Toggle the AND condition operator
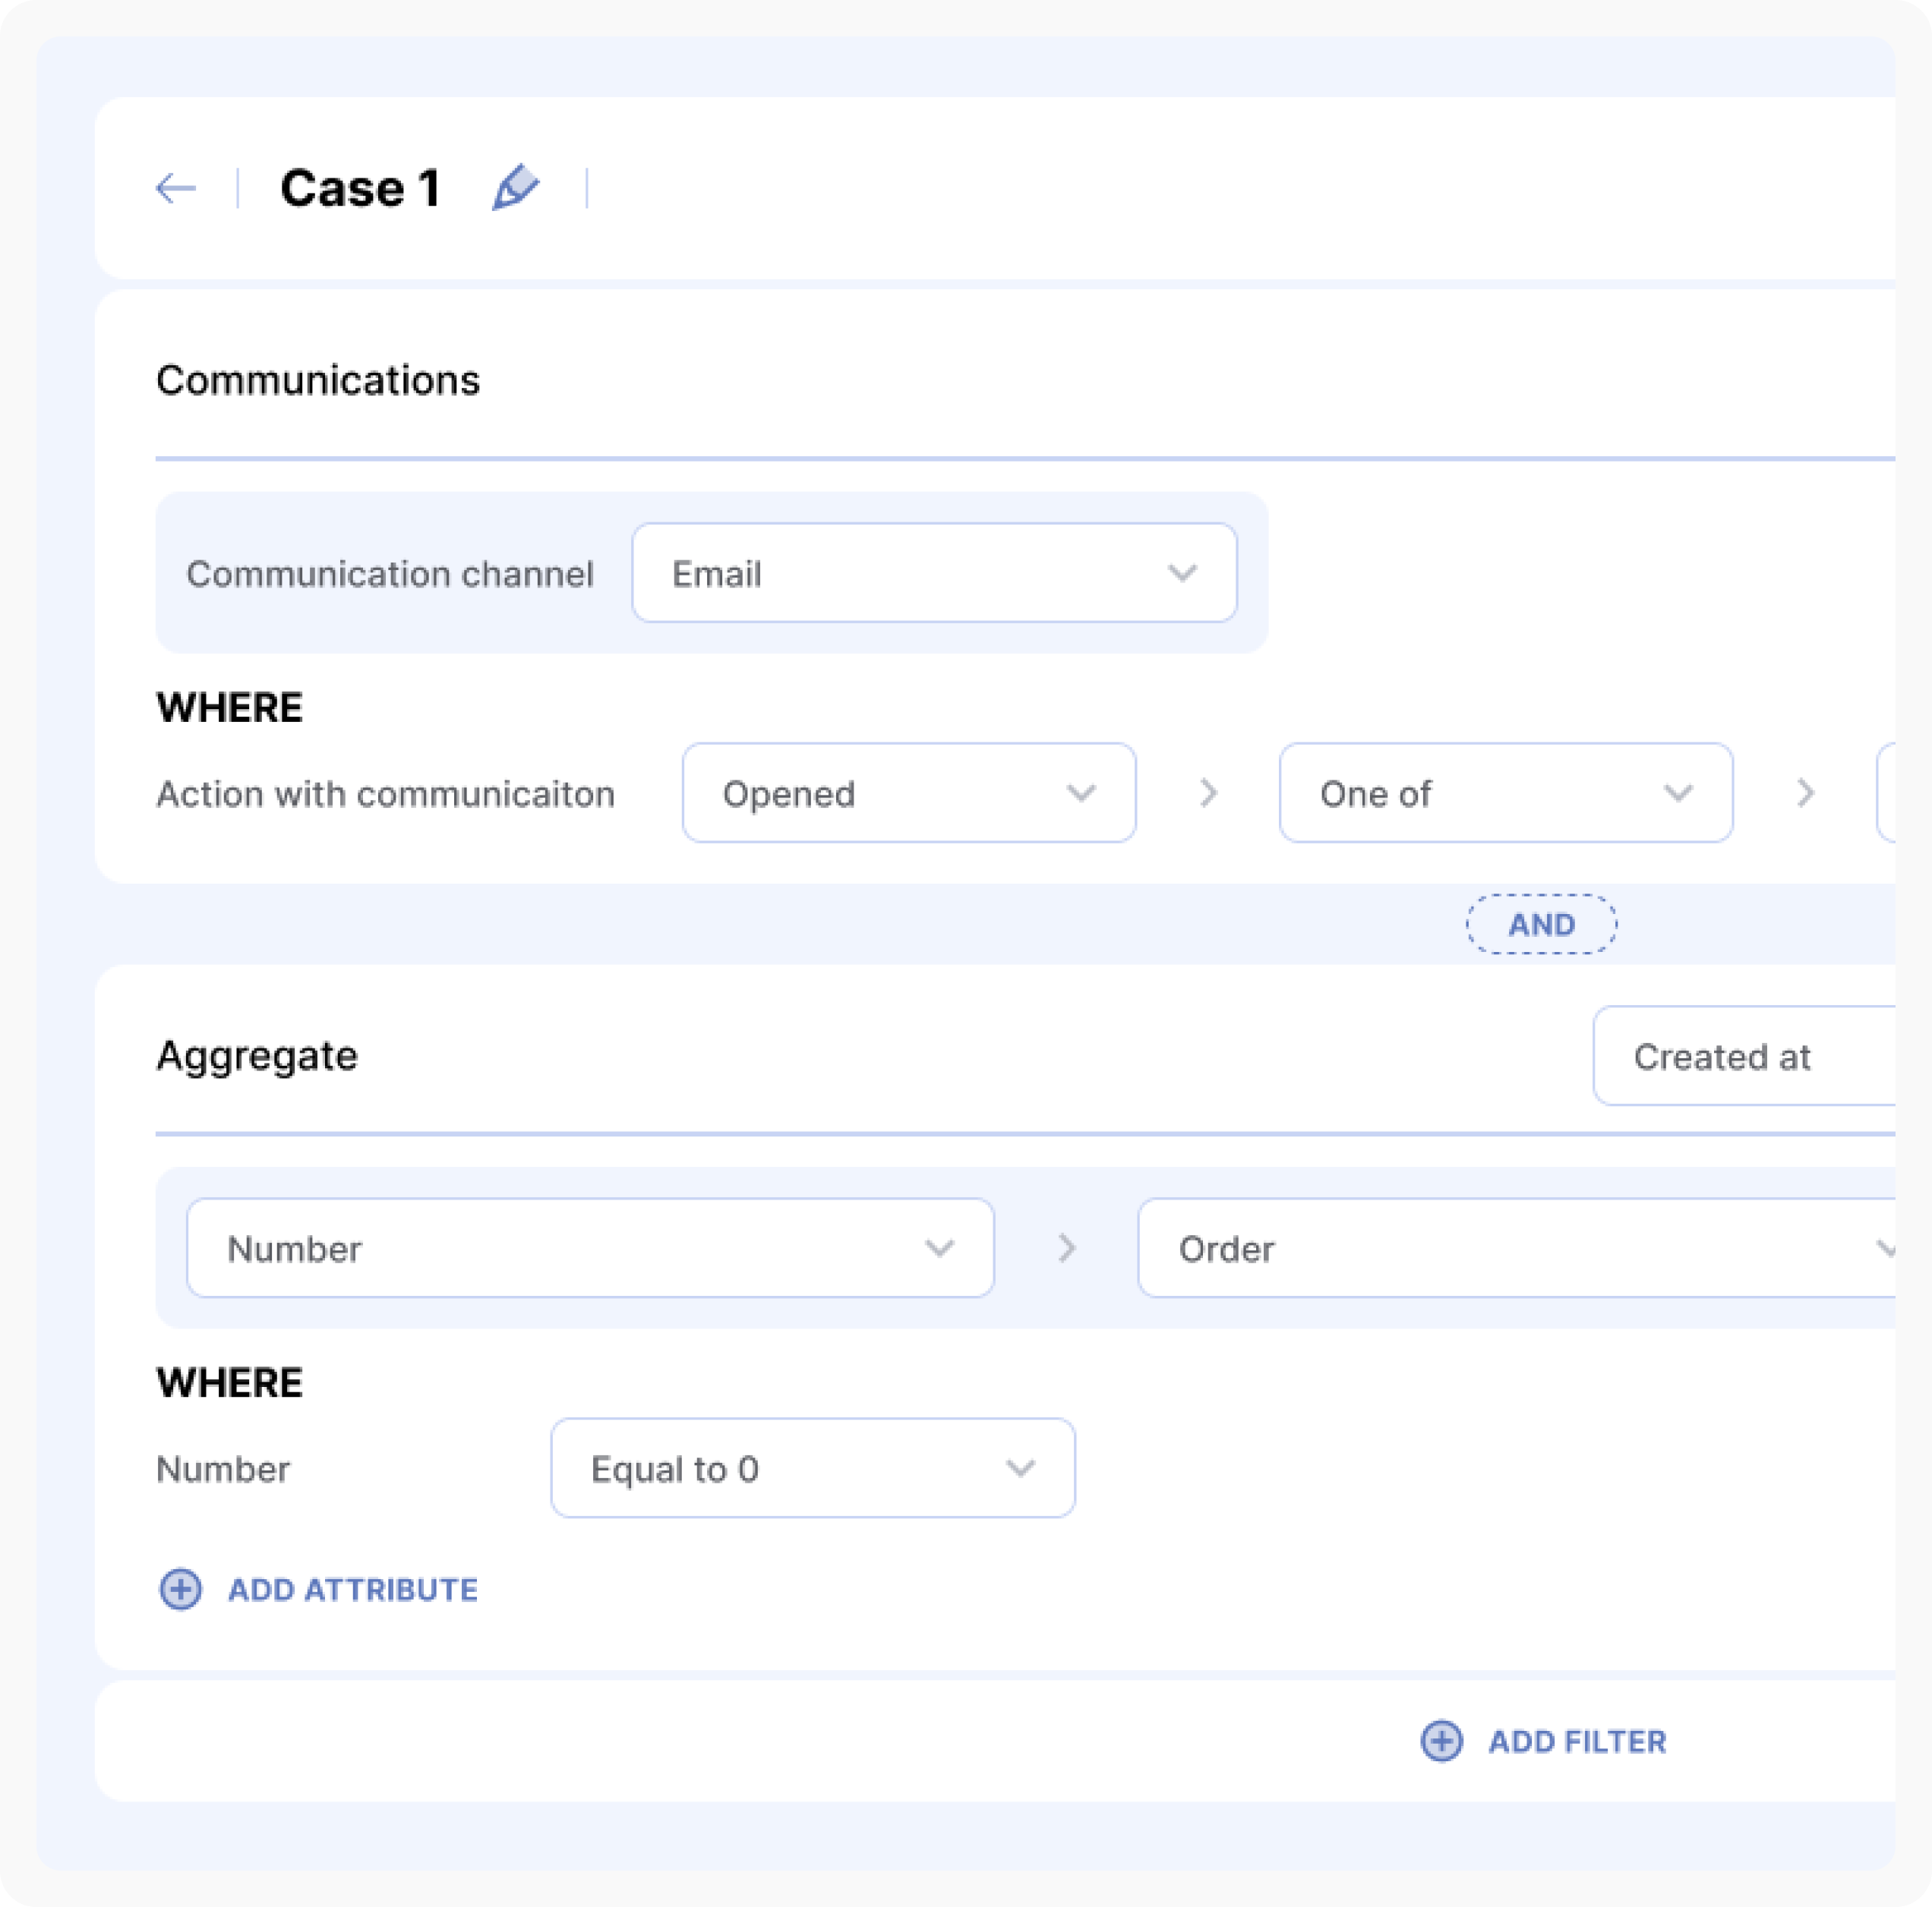This screenshot has width=1932, height=1907. [1541, 925]
